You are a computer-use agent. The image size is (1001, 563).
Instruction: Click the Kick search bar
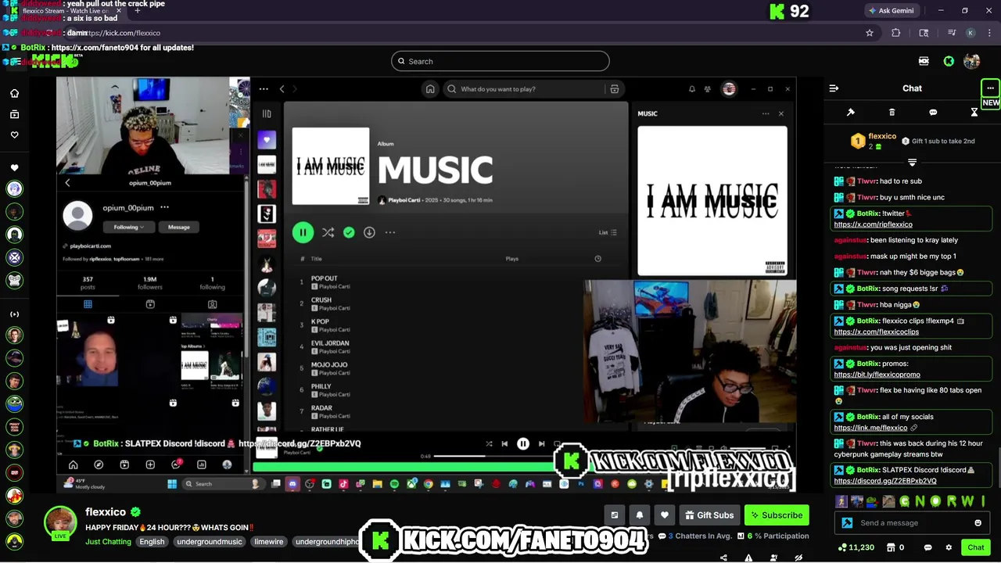tap(500, 61)
